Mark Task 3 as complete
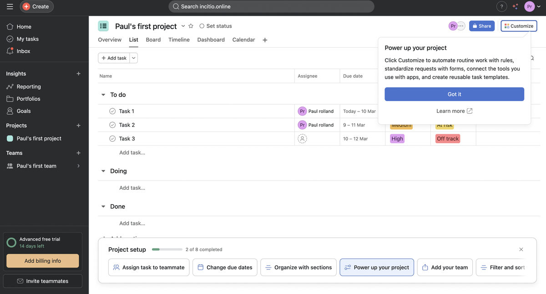 [x=112, y=138]
